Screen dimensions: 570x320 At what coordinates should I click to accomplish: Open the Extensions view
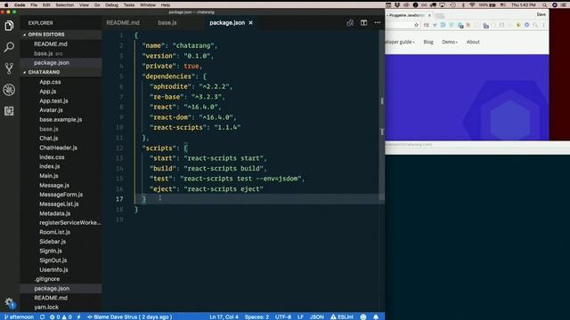pyautogui.click(x=9, y=110)
